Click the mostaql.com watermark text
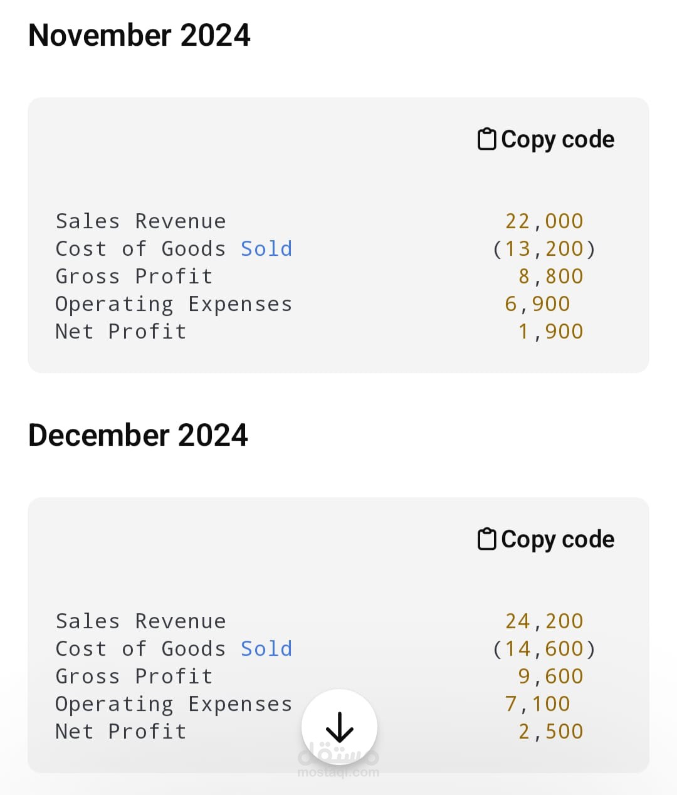The height and width of the screenshot is (795, 677). coord(338,772)
